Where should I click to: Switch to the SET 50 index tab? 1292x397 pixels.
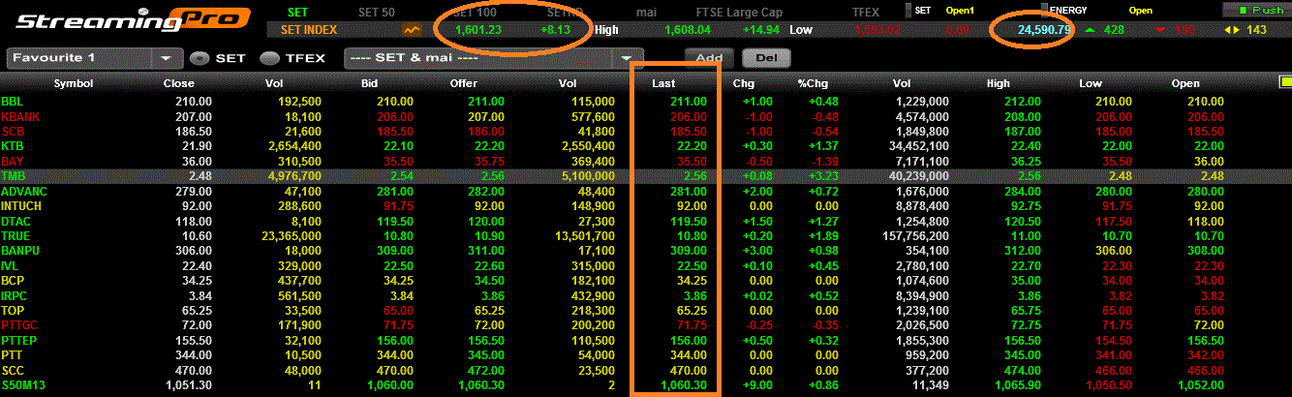coord(376,12)
